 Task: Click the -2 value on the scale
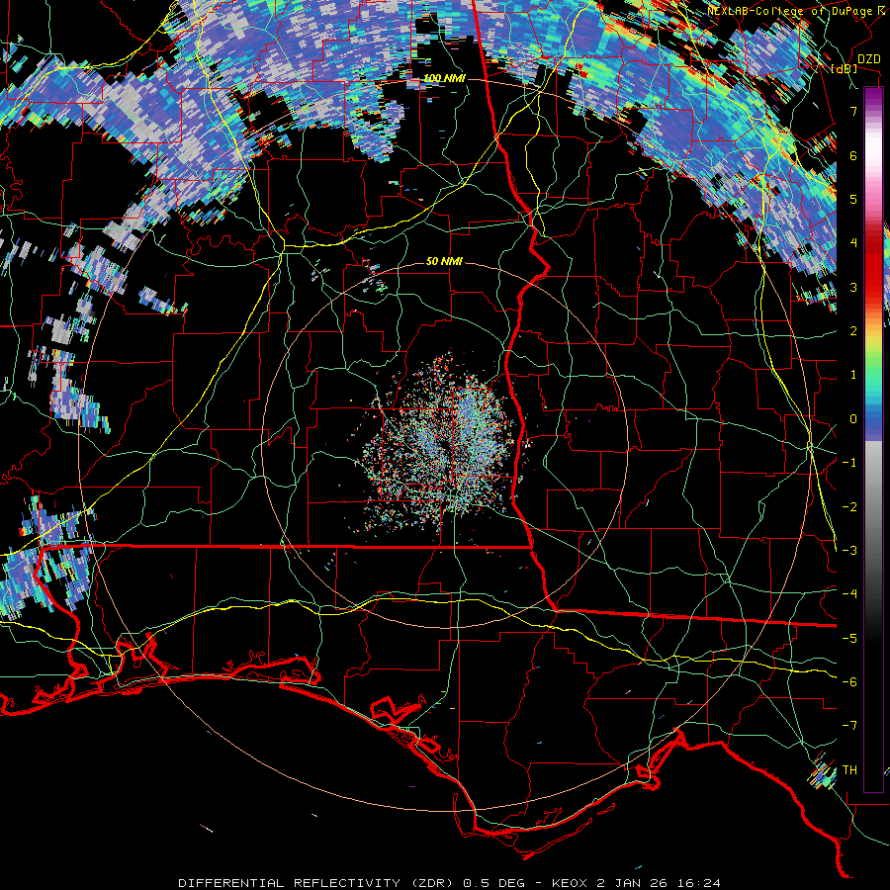[849, 507]
